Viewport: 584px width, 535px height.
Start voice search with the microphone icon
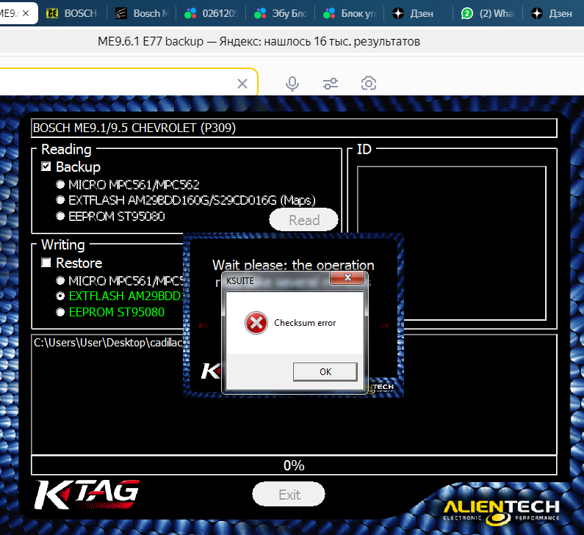coord(292,84)
